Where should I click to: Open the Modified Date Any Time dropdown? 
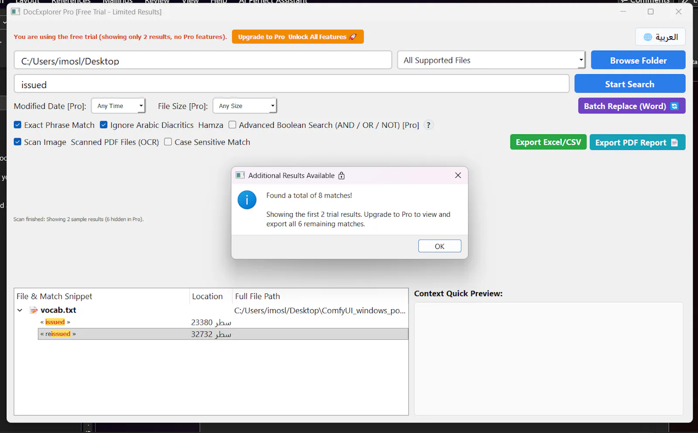click(x=118, y=106)
